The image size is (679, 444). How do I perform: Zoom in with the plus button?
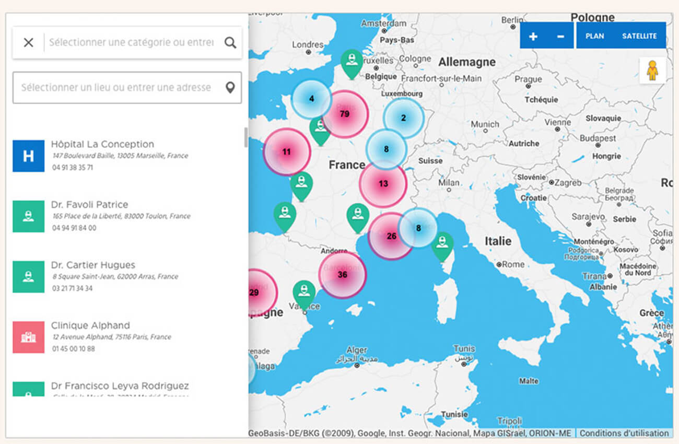(x=533, y=36)
